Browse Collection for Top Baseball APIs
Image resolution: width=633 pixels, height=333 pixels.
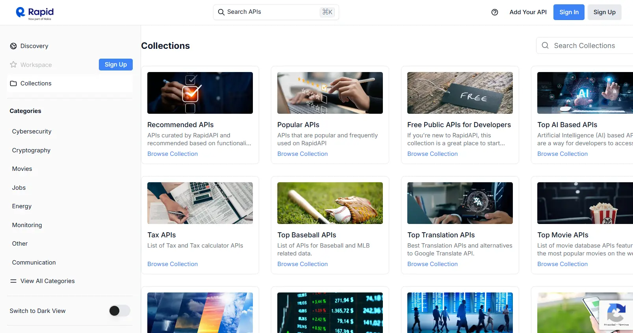(x=303, y=264)
